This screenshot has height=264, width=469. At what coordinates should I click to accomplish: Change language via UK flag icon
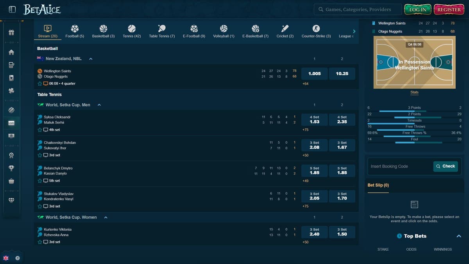(x=6, y=258)
